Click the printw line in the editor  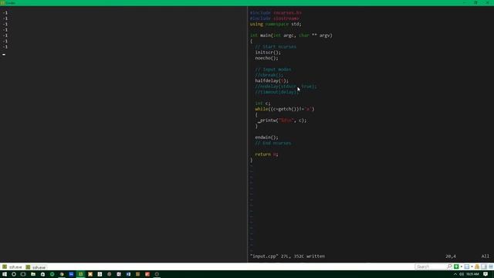pos(282,120)
